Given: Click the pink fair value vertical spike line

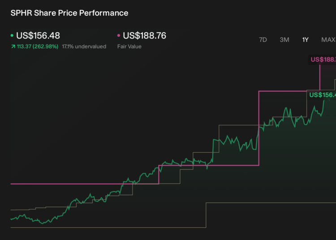Looking at the screenshot, I should (x=320, y=77).
